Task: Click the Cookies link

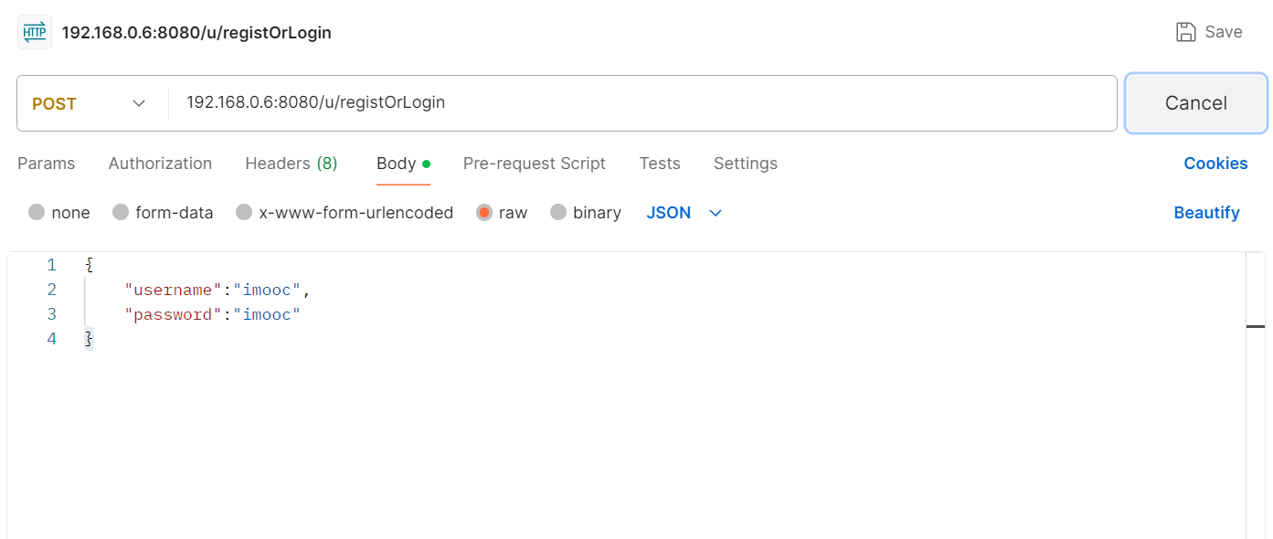Action: pyautogui.click(x=1215, y=164)
